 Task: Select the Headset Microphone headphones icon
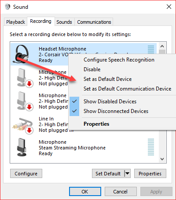(21, 54)
